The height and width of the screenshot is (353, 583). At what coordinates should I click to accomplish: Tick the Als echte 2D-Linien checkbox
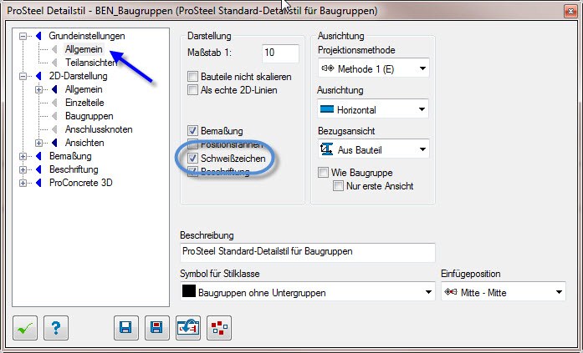click(192, 90)
